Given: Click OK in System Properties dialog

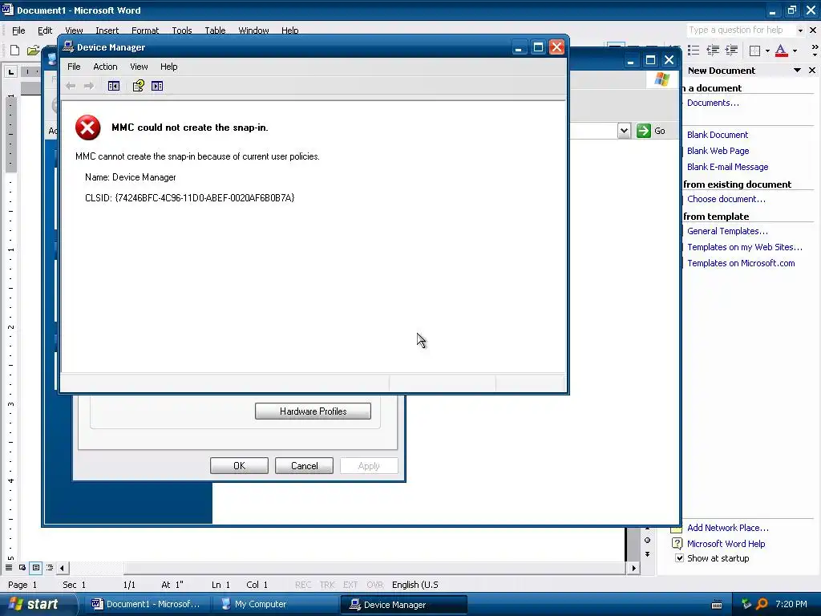Looking at the screenshot, I should 239,466.
